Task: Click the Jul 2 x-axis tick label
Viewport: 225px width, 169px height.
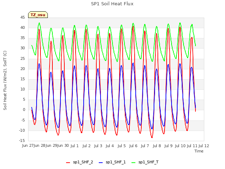Action: (x=86, y=146)
